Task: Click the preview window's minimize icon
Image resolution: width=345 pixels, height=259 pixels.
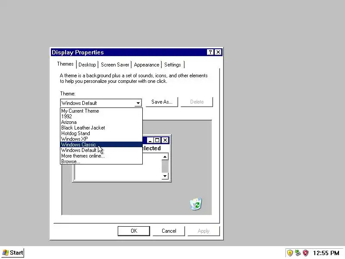Action: pos(150,140)
